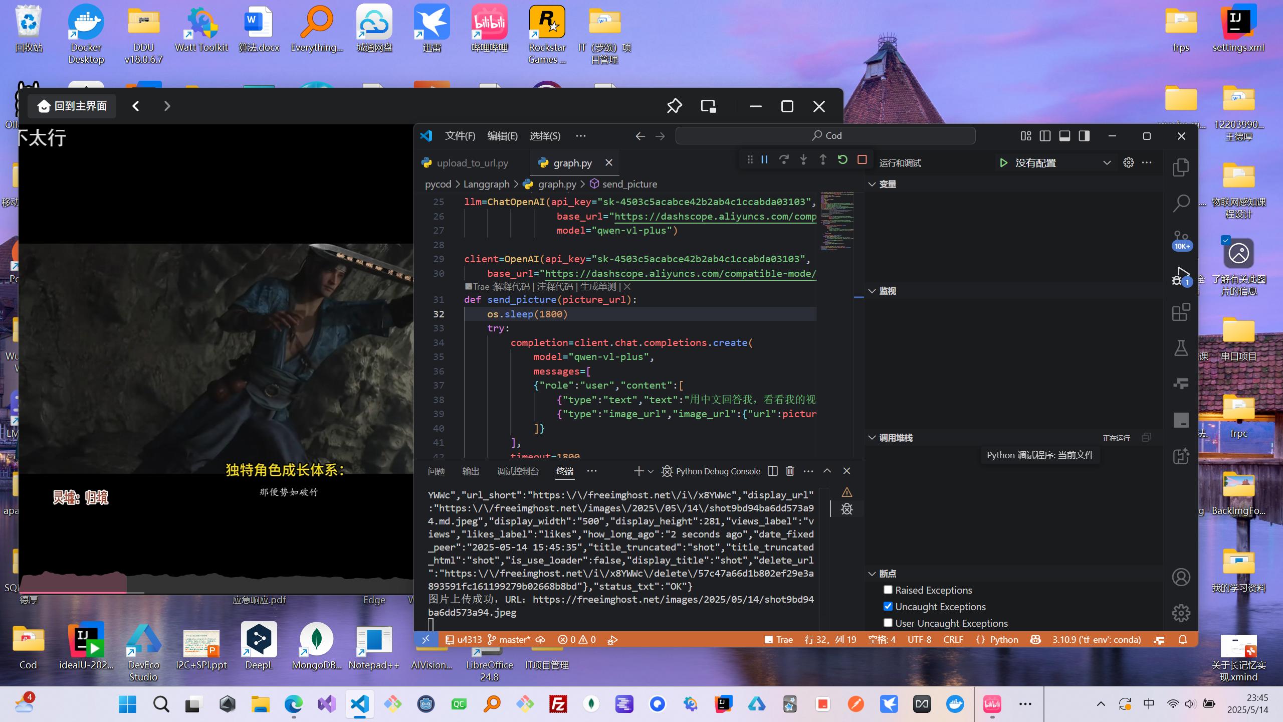Open more editor menus ellipsis
Screen dimensions: 1283x722
tap(580, 136)
